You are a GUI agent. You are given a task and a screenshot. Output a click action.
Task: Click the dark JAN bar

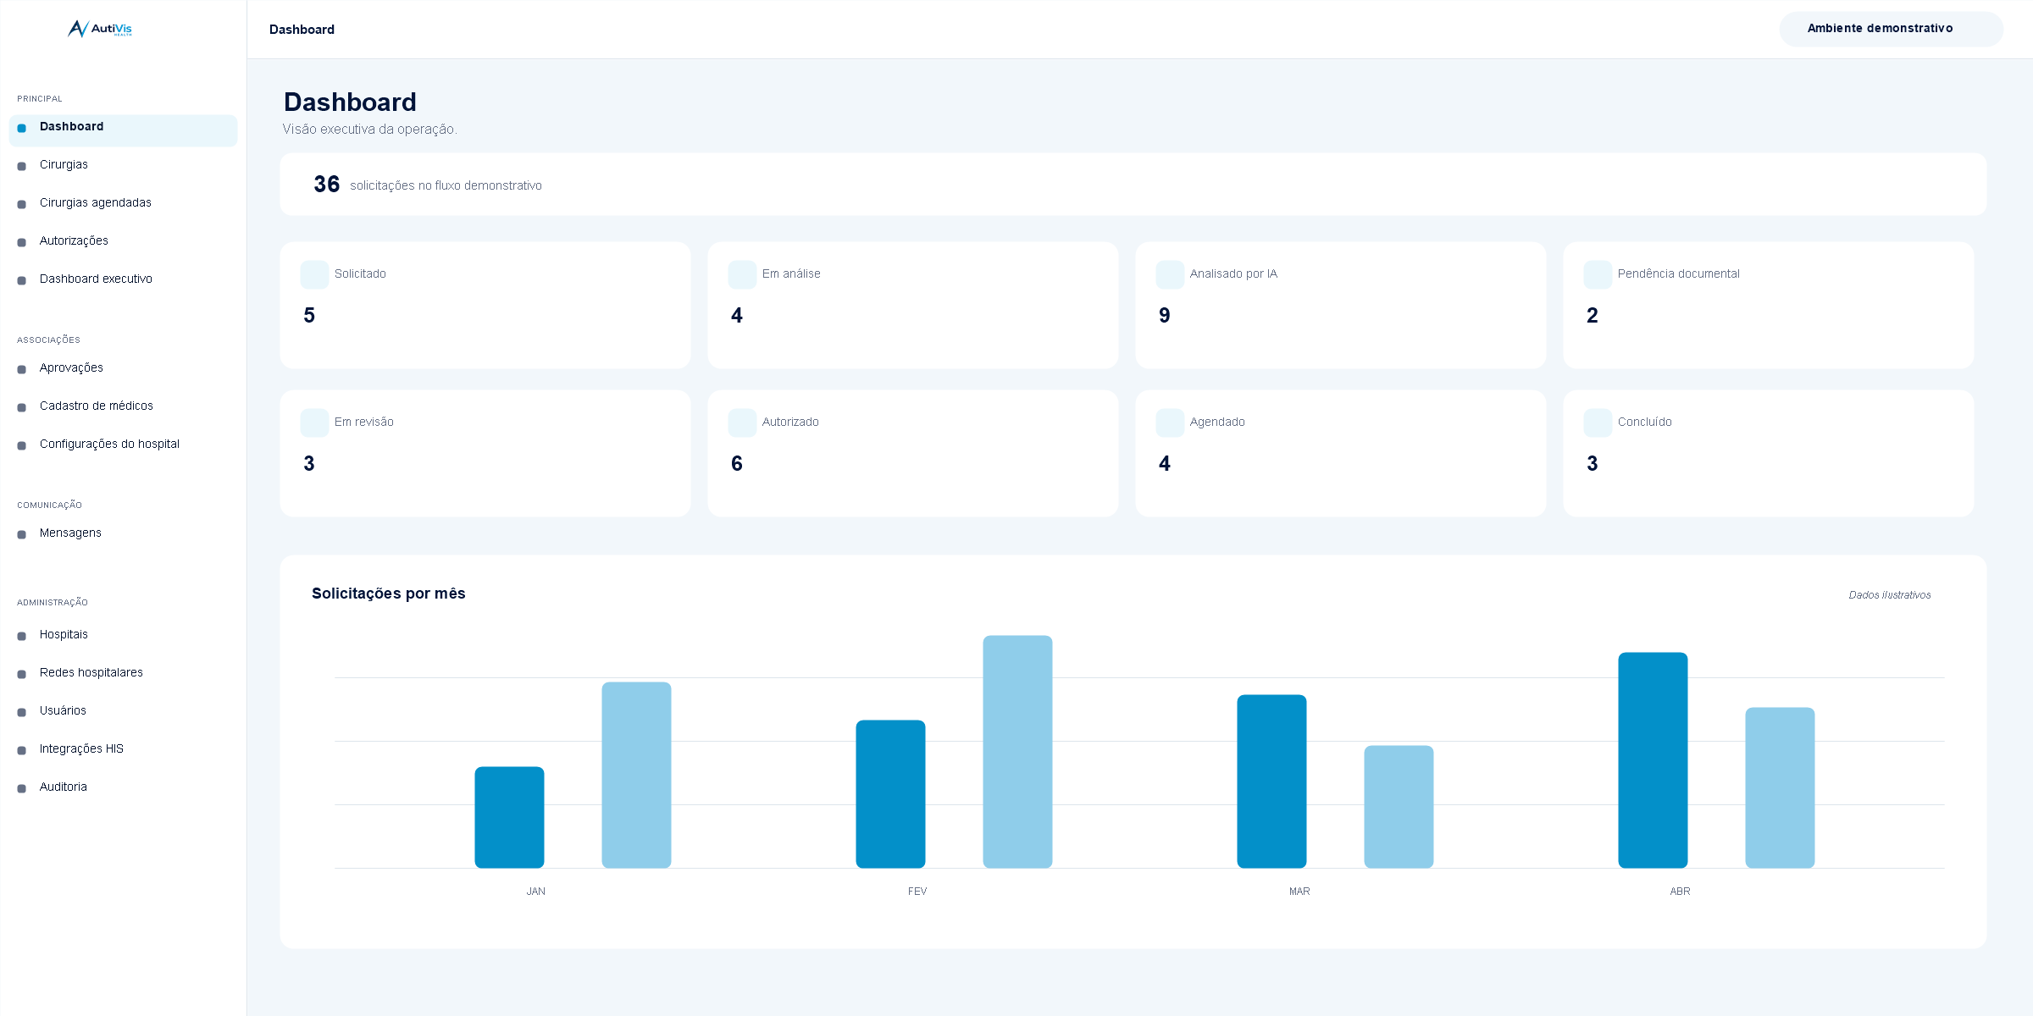509,817
